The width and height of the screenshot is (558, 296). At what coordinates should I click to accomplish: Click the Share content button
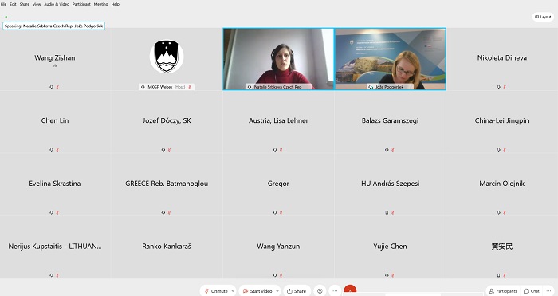[x=297, y=291]
